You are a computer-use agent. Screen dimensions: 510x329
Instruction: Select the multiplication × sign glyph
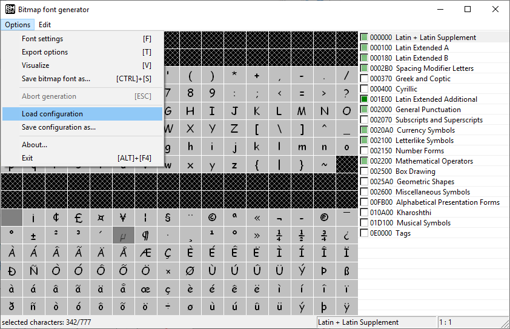(168, 271)
